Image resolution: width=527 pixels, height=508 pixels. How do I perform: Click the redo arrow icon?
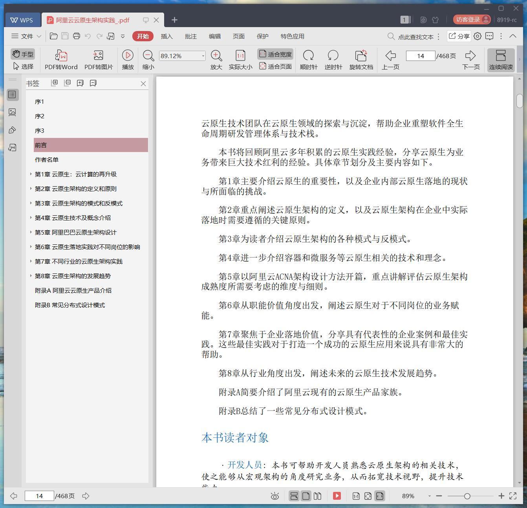pos(99,36)
